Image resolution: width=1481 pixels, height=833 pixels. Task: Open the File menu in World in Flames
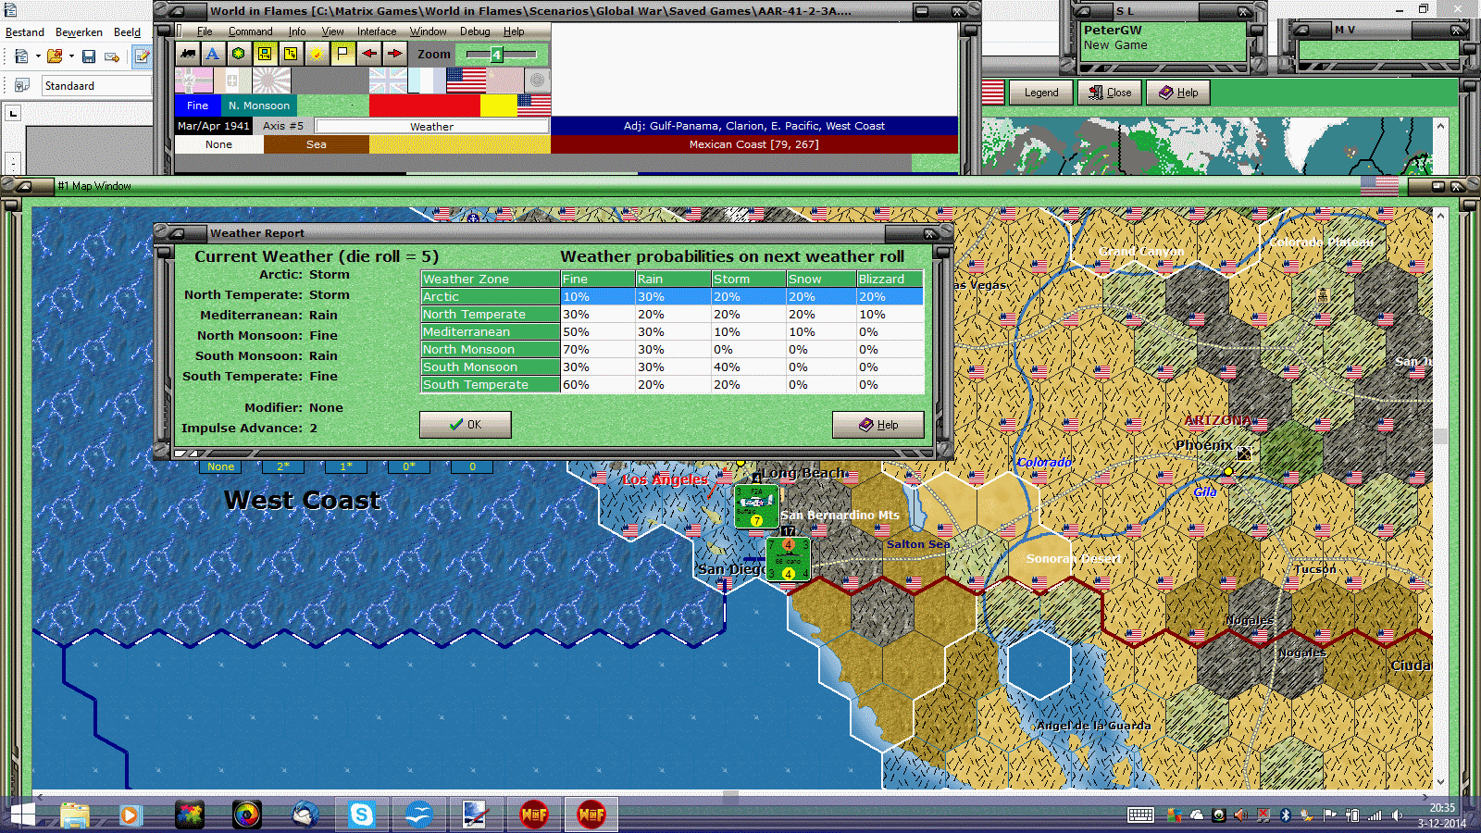click(x=205, y=31)
